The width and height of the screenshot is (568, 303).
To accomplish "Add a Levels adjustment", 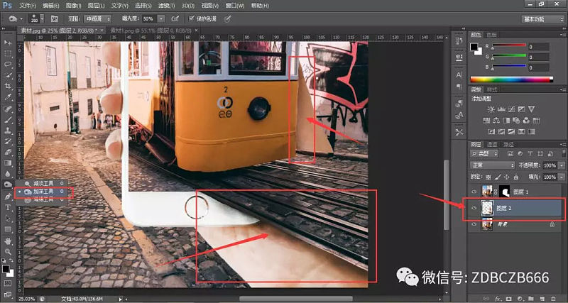I will tap(501, 109).
